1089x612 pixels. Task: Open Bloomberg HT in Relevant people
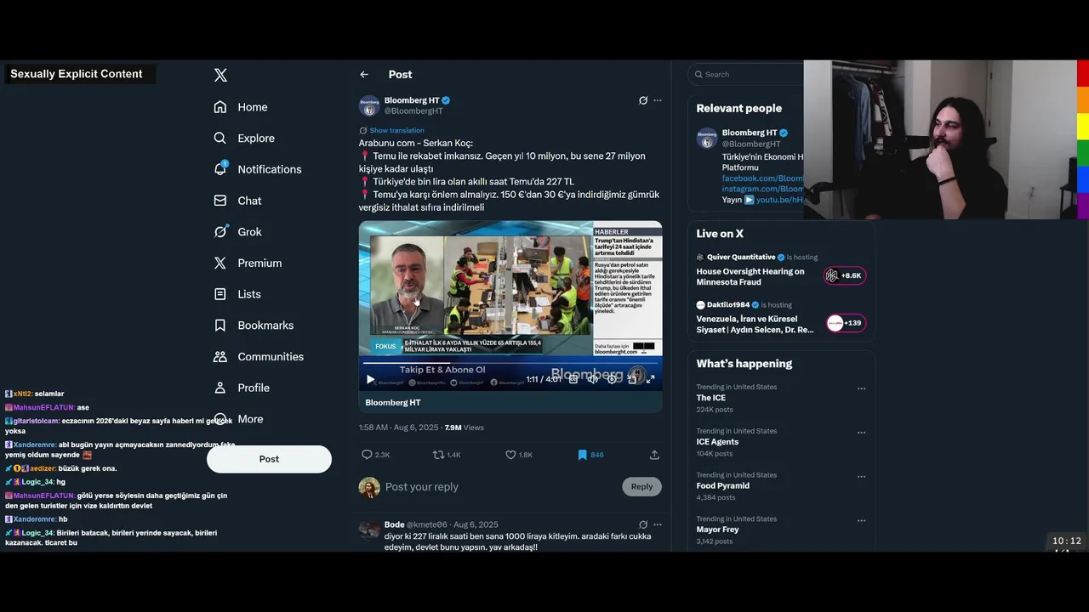(x=749, y=133)
